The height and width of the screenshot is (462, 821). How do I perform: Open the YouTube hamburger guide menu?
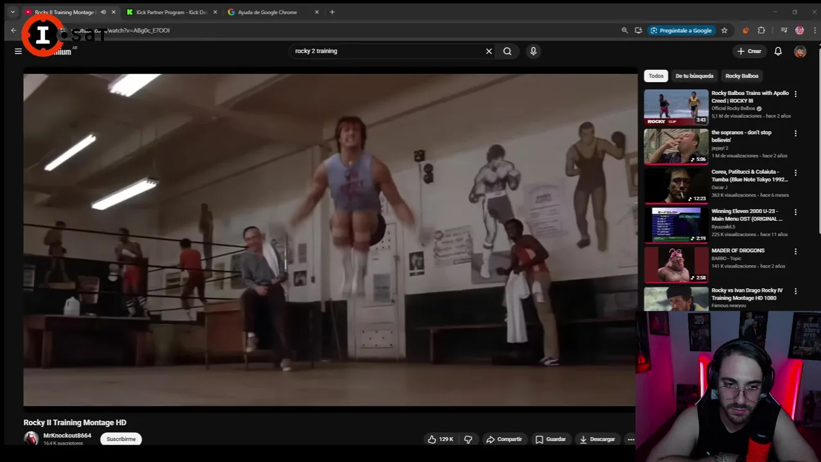[x=18, y=51]
